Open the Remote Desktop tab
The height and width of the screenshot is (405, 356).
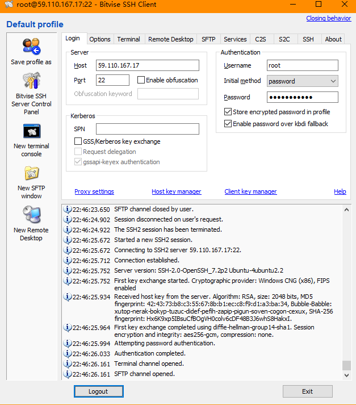171,39
